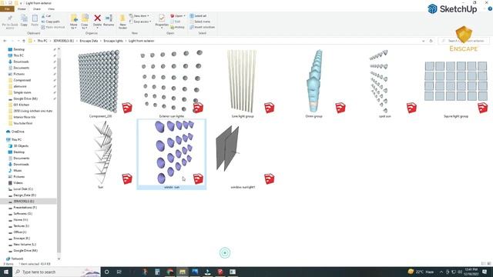The width and height of the screenshot is (493, 277).
Task: Open the New item dropdown
Action: point(139,15)
